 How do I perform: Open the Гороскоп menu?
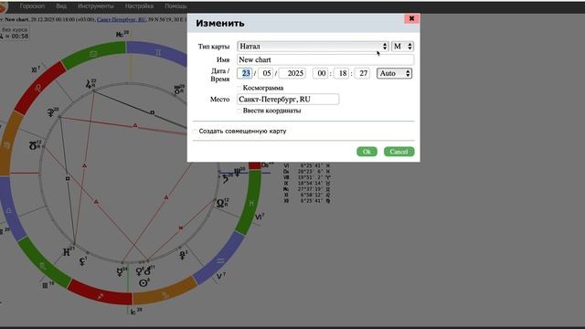point(32,6)
